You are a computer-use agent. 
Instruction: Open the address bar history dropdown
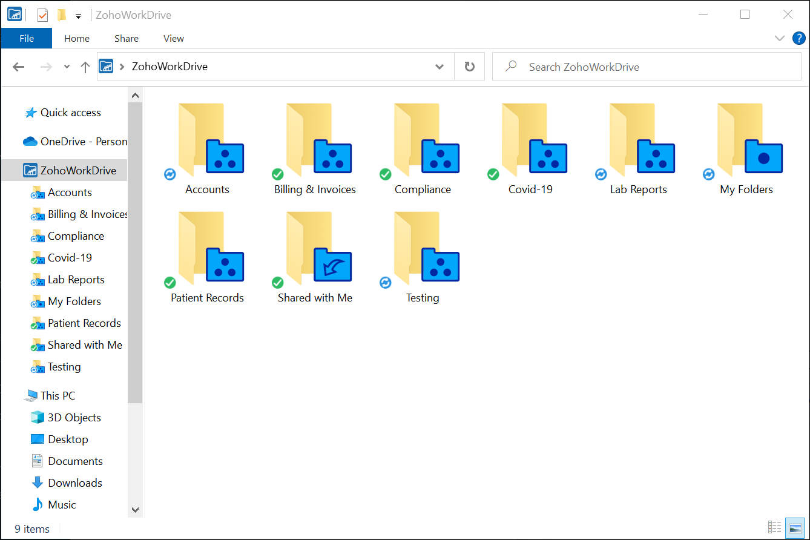click(440, 67)
